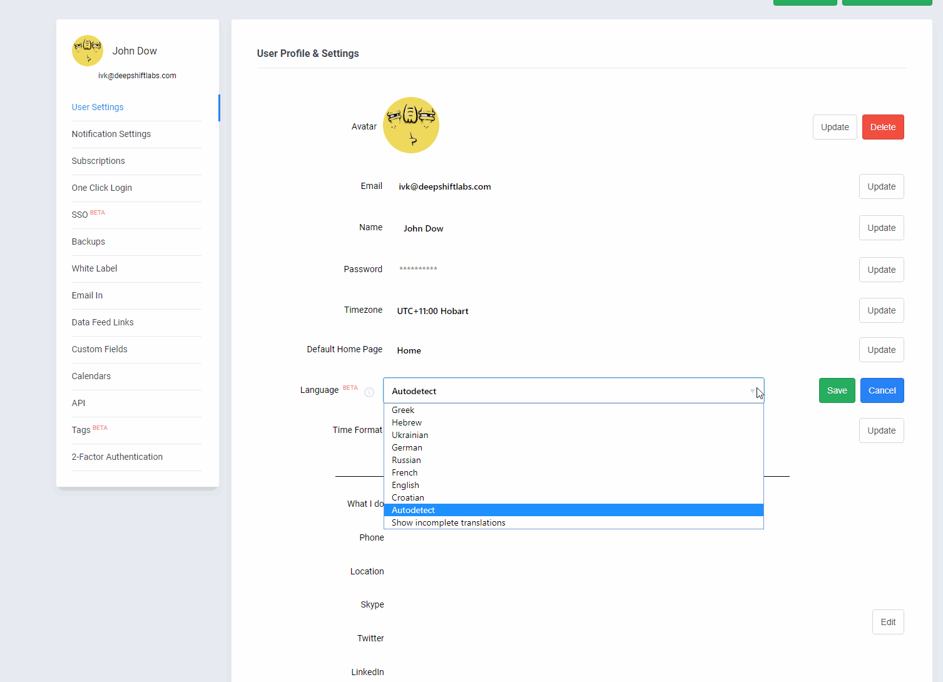This screenshot has width=943, height=682.
Task: Select Show incomplete translations option
Action: pos(448,523)
